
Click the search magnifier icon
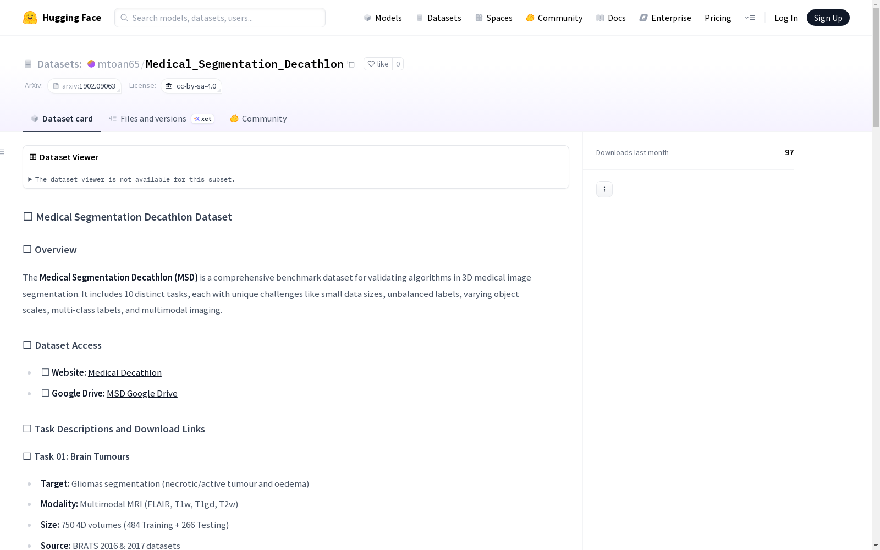[124, 18]
